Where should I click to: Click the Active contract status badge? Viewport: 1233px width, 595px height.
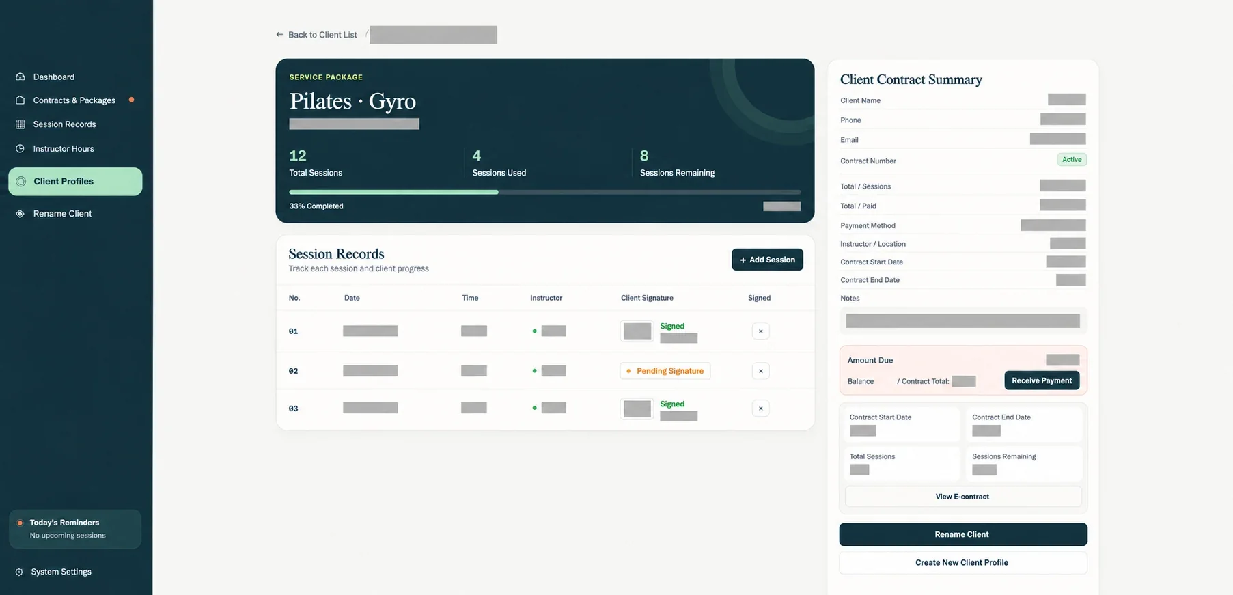(x=1072, y=160)
